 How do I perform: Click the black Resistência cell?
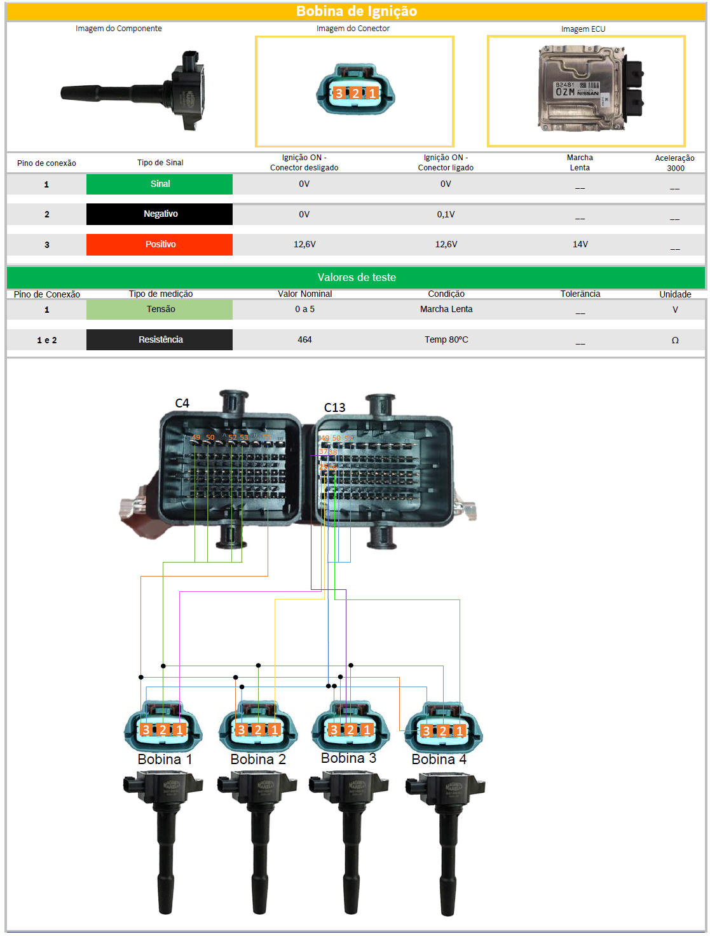pos(160,339)
